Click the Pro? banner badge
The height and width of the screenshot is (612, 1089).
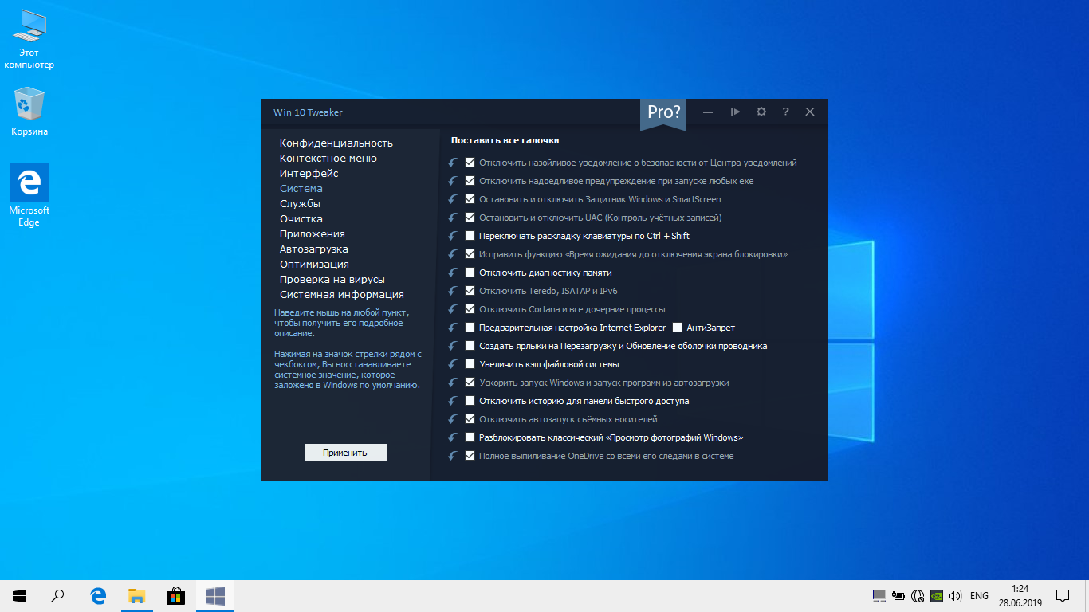[x=663, y=113]
